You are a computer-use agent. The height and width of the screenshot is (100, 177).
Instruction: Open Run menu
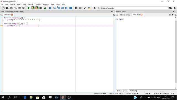[x=25, y=4]
